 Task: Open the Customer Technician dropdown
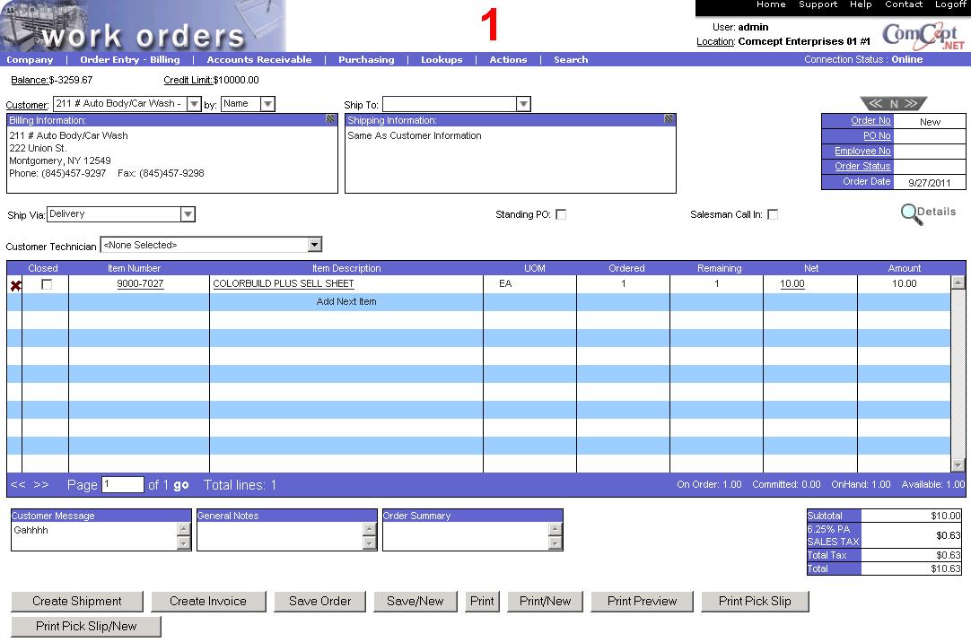(314, 245)
